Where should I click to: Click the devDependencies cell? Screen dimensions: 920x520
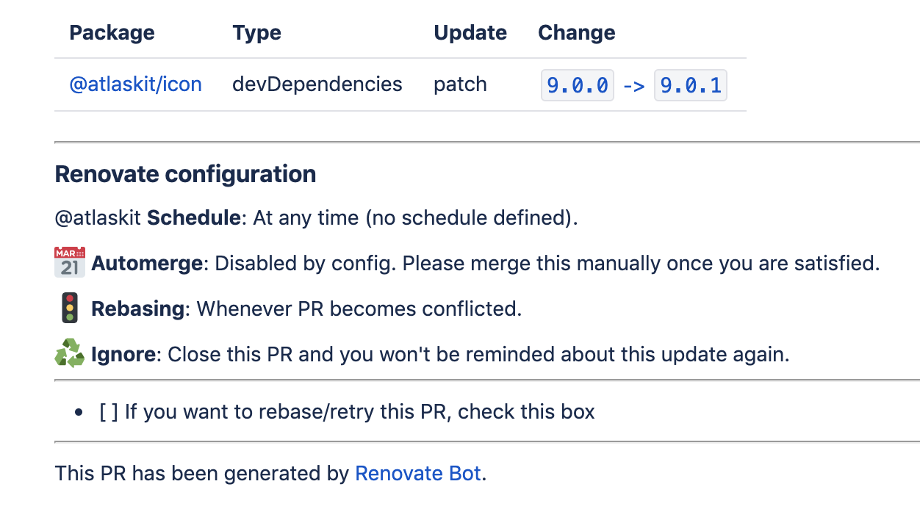point(317,84)
